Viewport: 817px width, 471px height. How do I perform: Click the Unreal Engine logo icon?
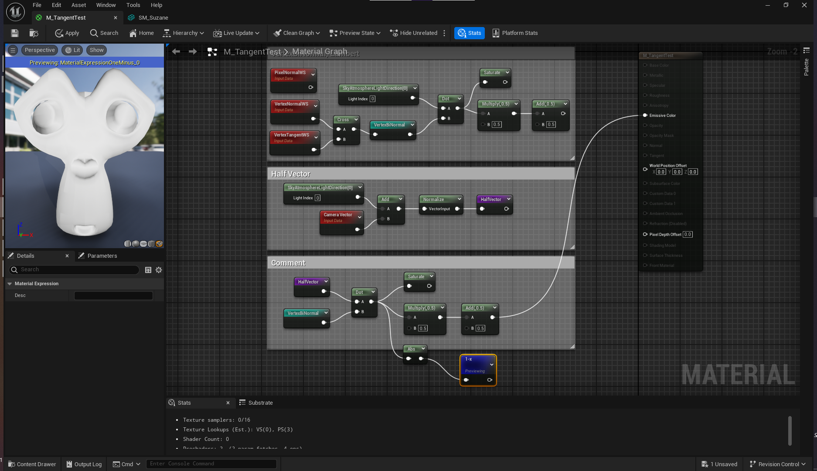click(x=15, y=12)
